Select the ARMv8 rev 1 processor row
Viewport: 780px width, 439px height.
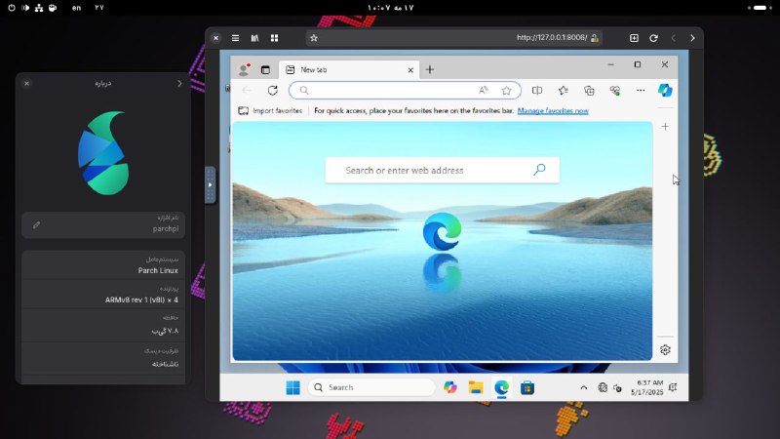coord(103,295)
